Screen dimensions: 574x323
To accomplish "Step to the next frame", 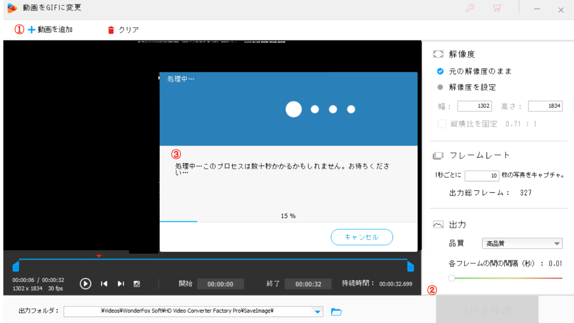I will click(121, 284).
